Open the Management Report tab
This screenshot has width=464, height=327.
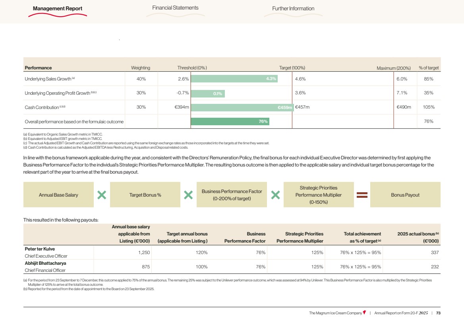point(58,9)
